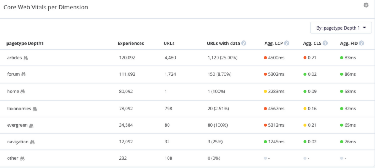Select the articles pagetype label
The width and height of the screenshot is (375, 168).
(x=14, y=58)
